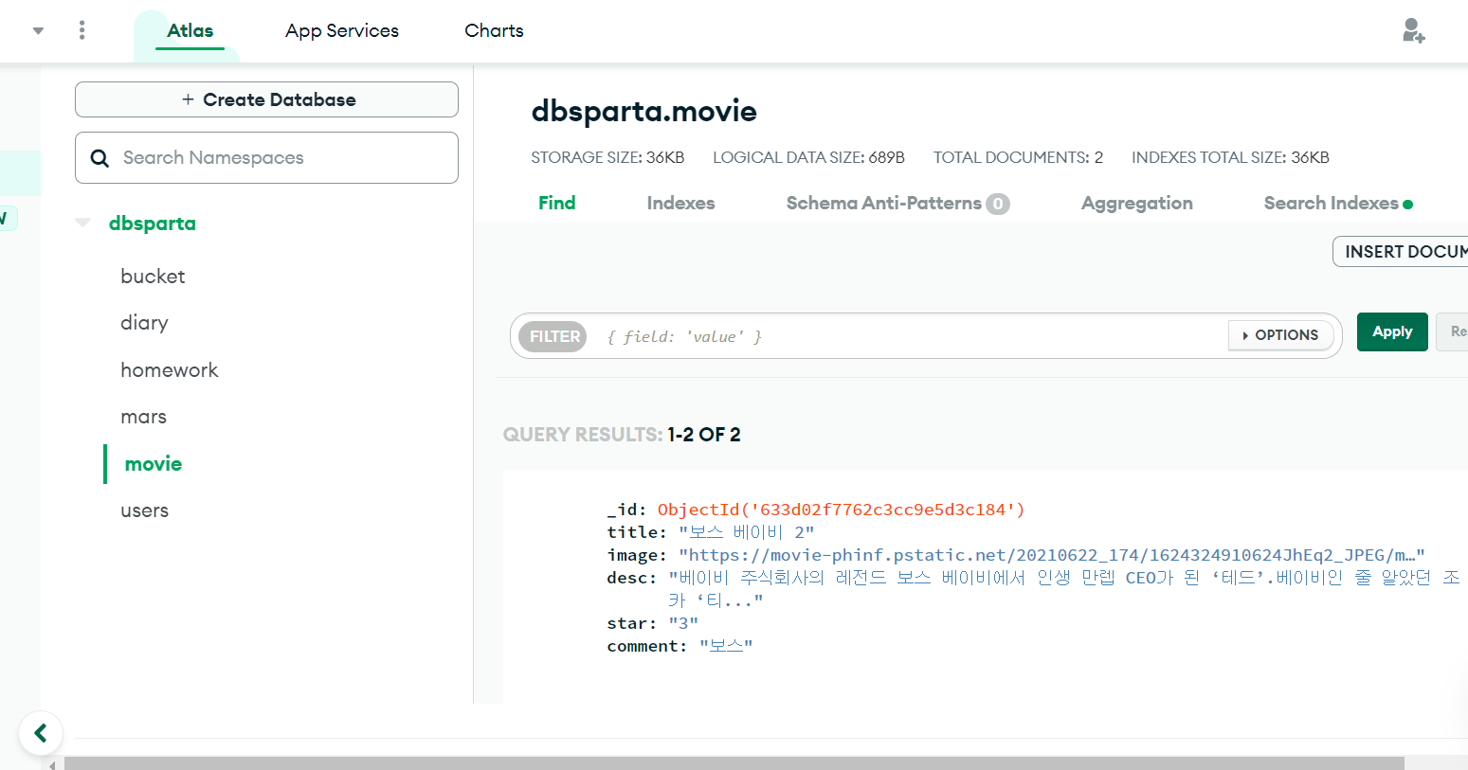
Task: Click the green status dot on Search Indexes
Action: click(x=1407, y=204)
